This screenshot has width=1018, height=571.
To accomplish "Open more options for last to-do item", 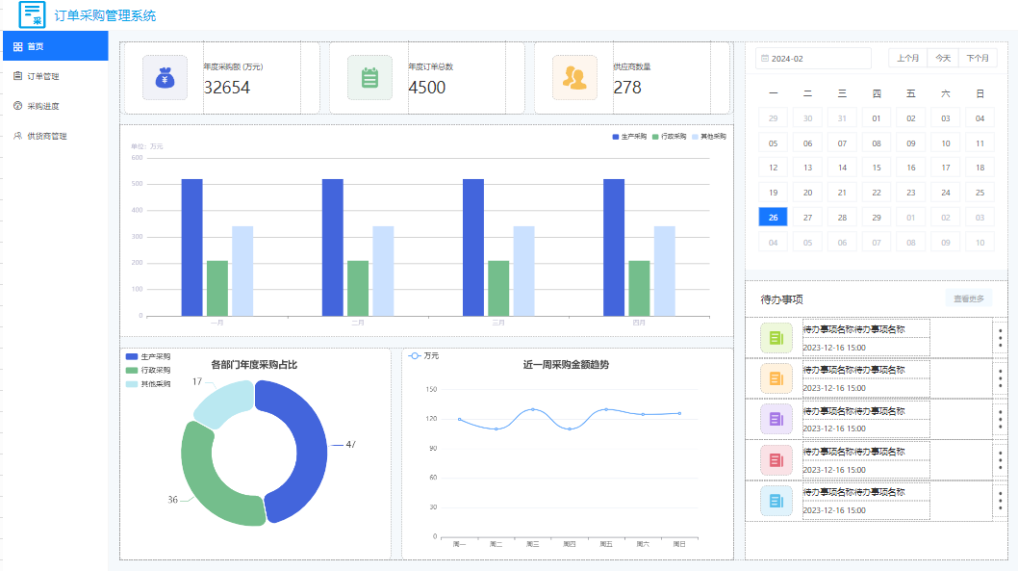I will pyautogui.click(x=1000, y=501).
